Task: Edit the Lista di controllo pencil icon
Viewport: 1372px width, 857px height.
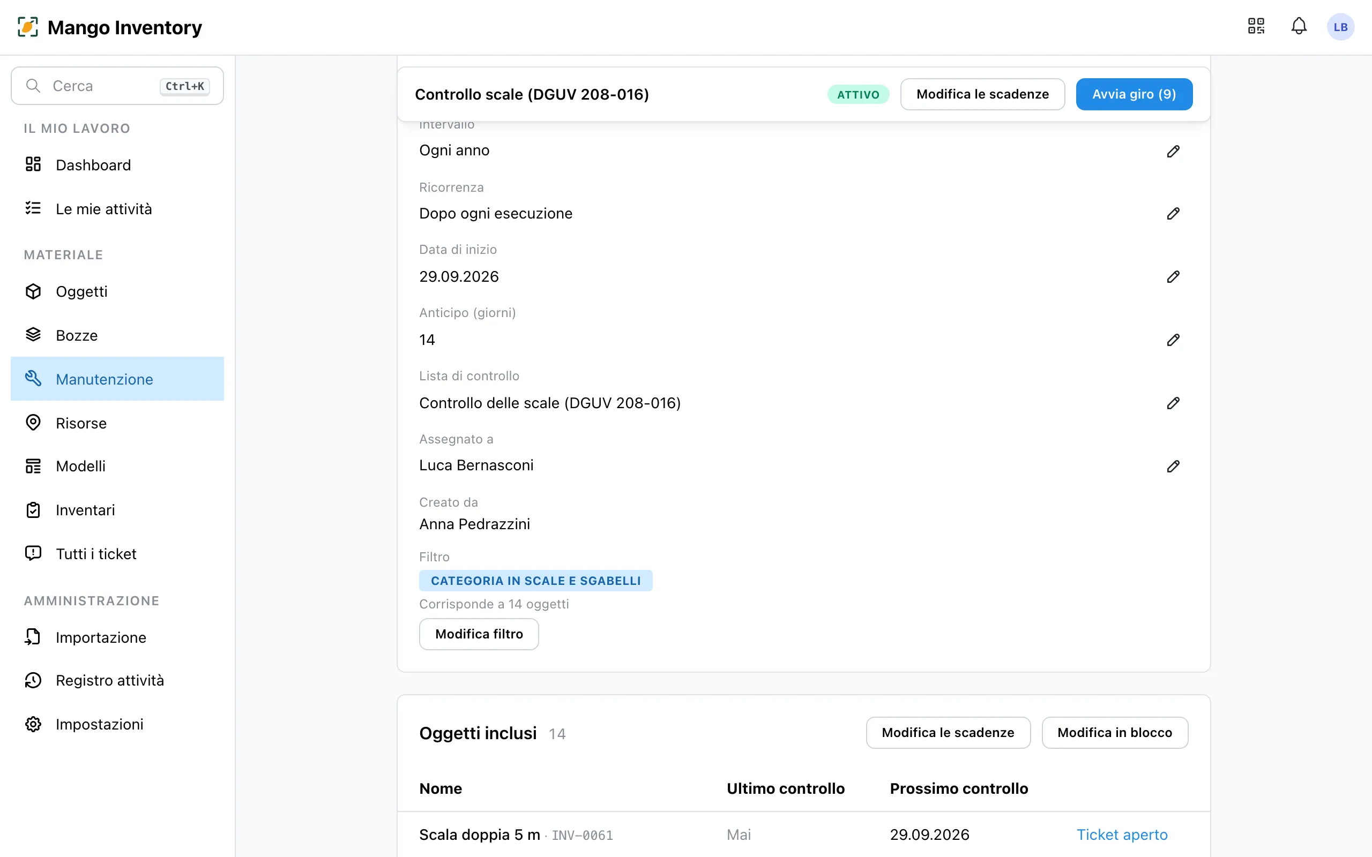Action: tap(1173, 403)
